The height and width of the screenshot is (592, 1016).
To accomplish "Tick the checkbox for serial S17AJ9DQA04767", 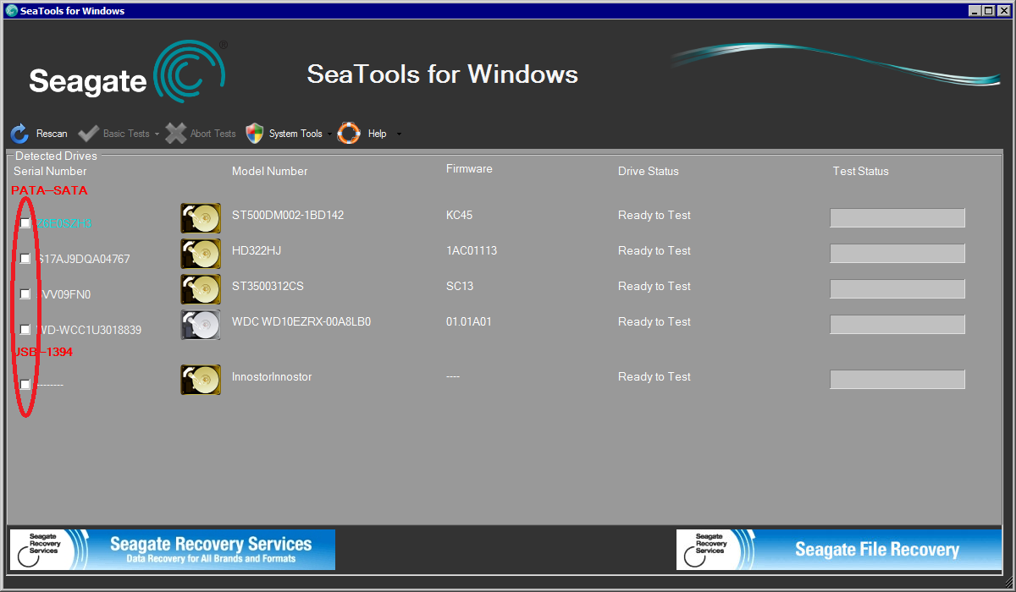I will tap(25, 259).
